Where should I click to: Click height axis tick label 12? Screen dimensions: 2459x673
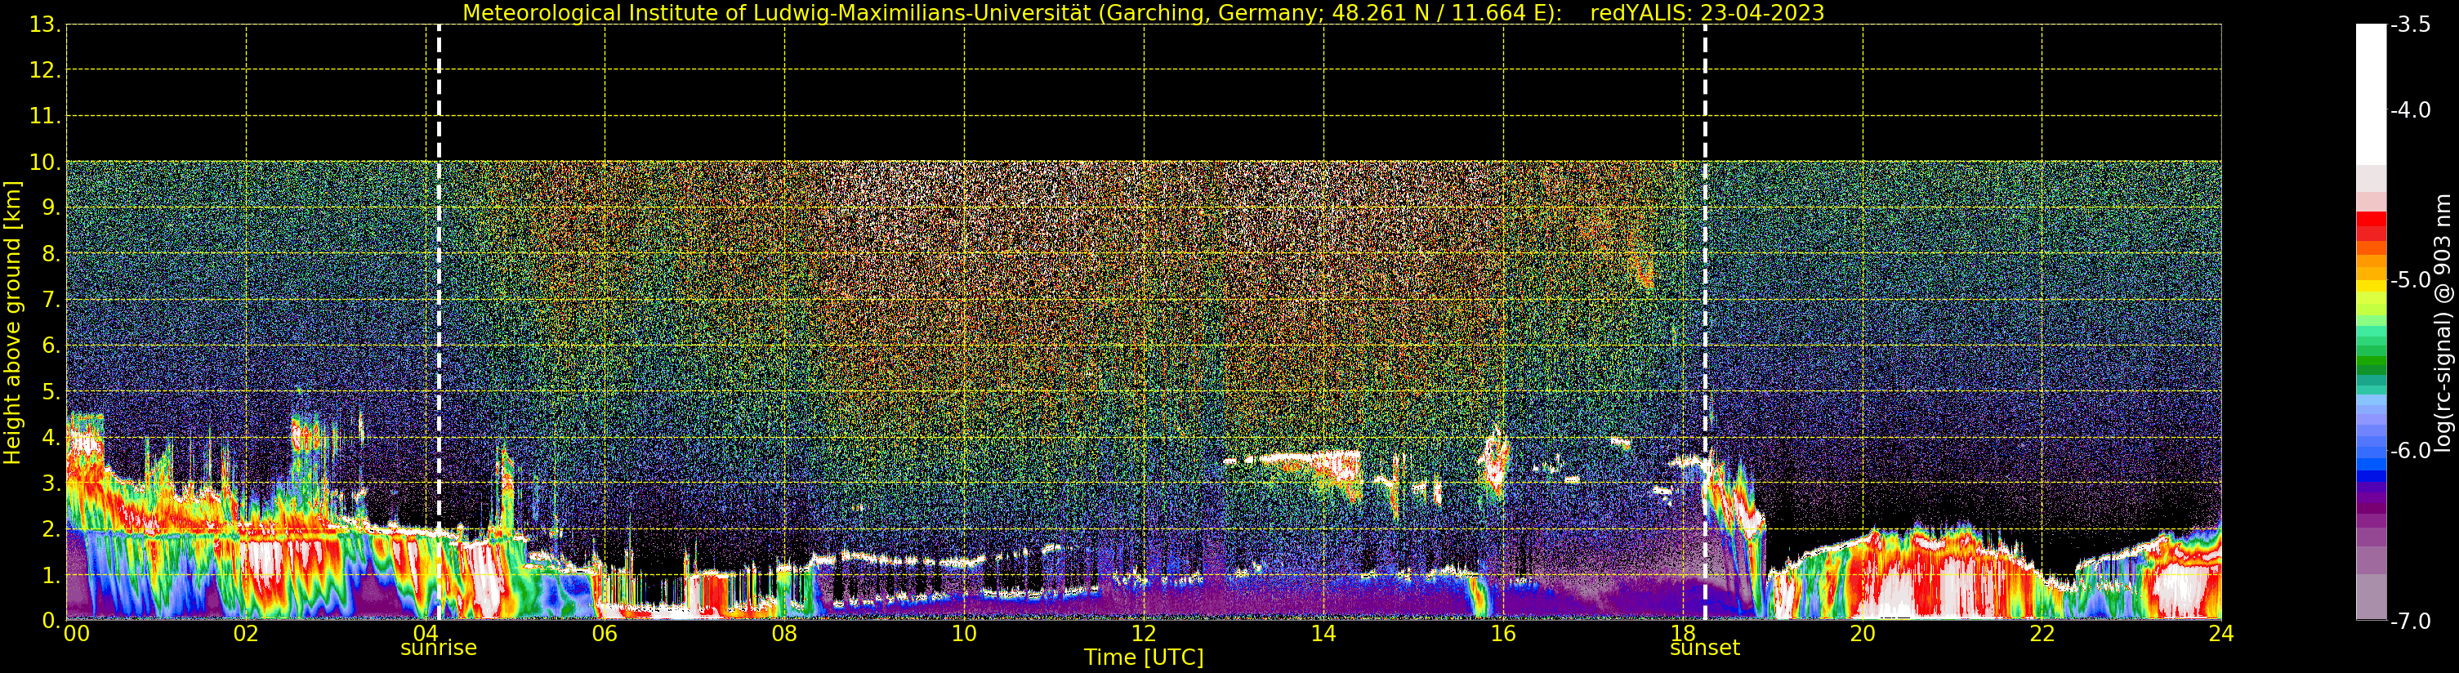coord(44,70)
